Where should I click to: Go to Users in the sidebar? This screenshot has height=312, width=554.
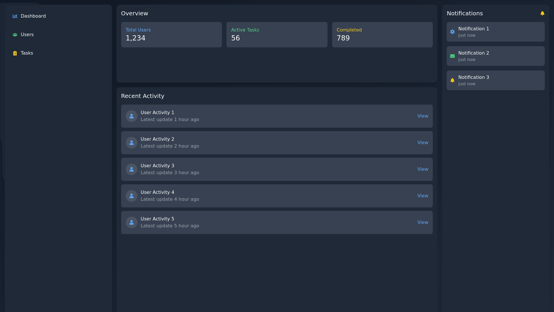[x=27, y=35]
